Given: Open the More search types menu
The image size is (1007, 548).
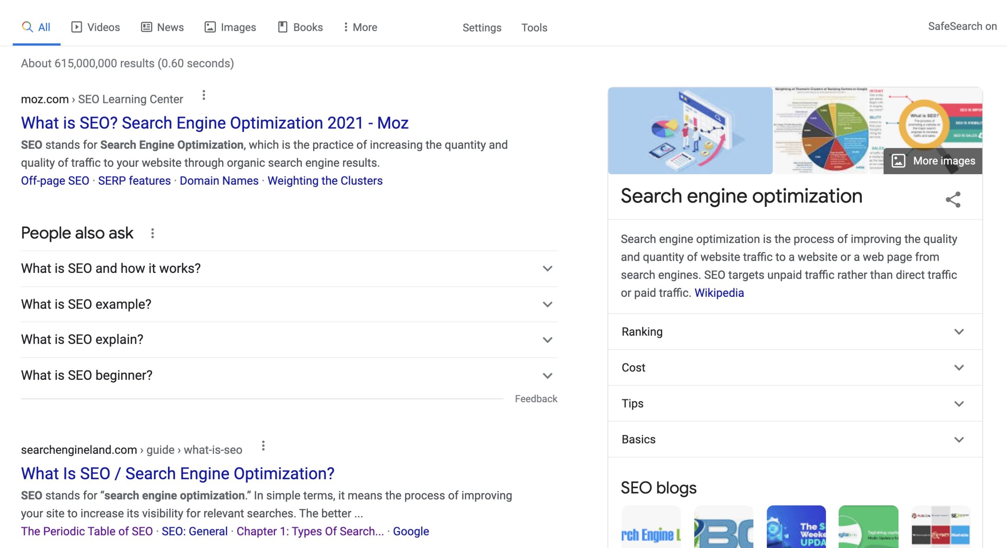Looking at the screenshot, I should (x=360, y=27).
